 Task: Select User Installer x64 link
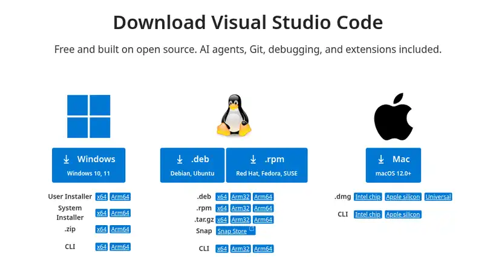(x=102, y=197)
